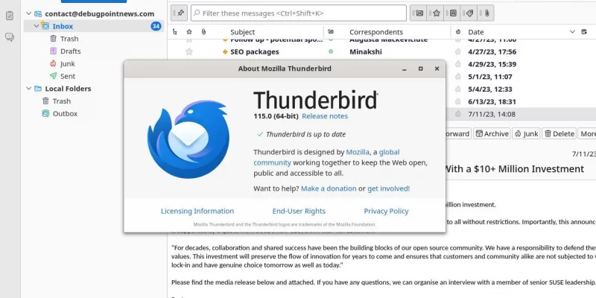Toggle the Keep filters applied pin button

[179, 13]
